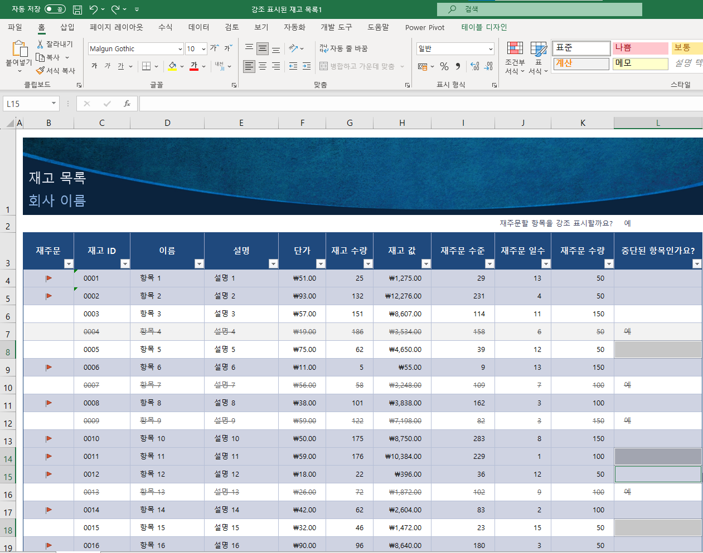Switch to 페이지 레이아웃 tab
703x553 pixels.
117,27
